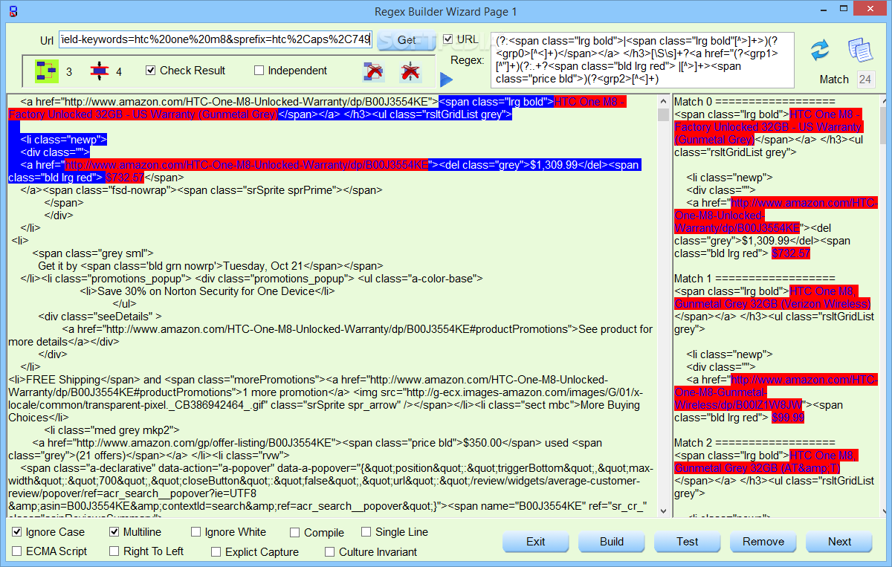Click the 'Regex:' label

pos(468,59)
